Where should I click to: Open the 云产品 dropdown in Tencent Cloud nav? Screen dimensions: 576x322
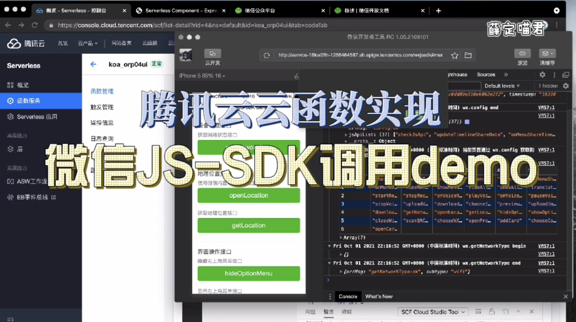88,43
